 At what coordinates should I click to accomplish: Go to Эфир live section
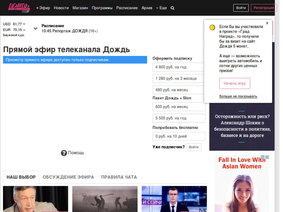click(43, 8)
